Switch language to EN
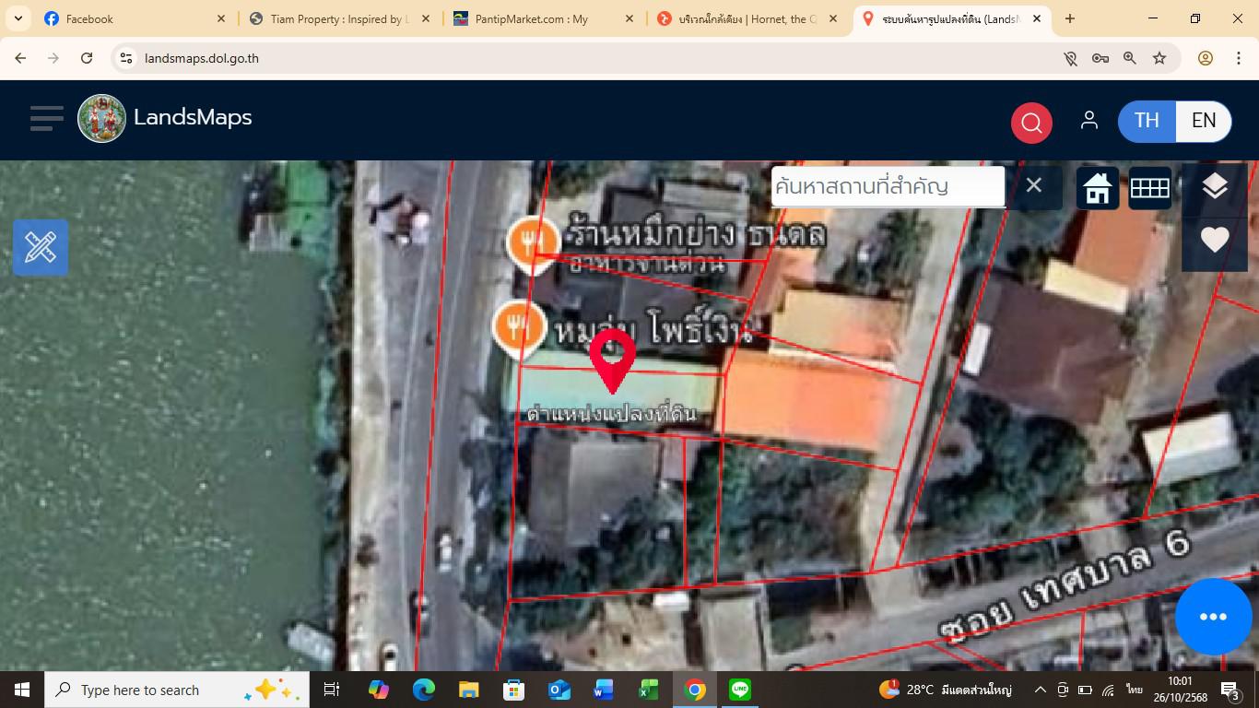The image size is (1259, 708). pyautogui.click(x=1203, y=121)
